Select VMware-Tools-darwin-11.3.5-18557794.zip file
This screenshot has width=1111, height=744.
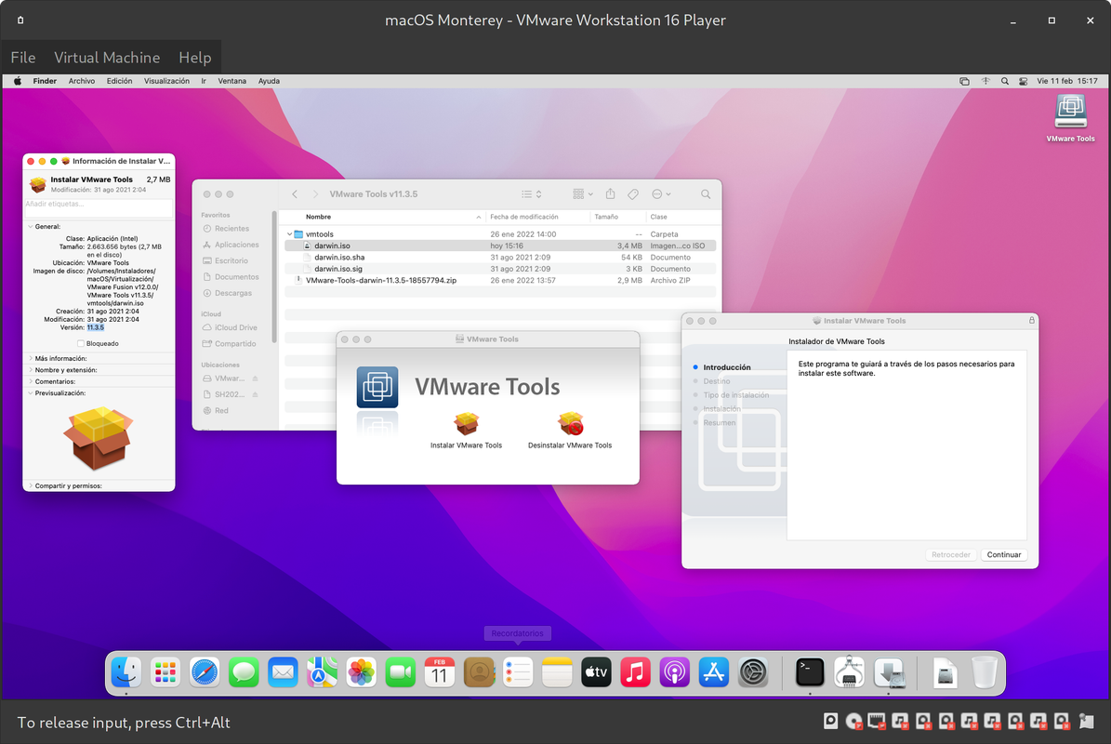pos(500,281)
